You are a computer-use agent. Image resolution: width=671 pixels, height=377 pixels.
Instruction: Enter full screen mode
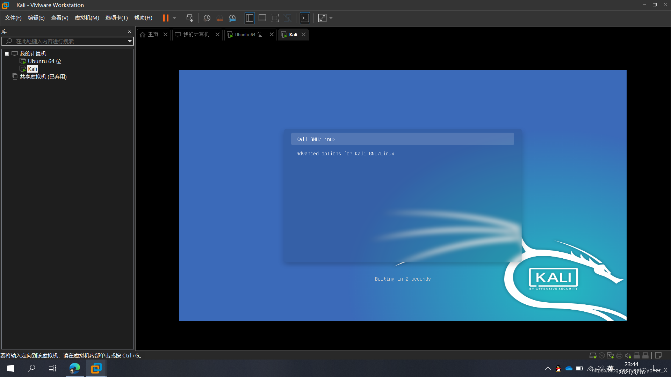275,18
